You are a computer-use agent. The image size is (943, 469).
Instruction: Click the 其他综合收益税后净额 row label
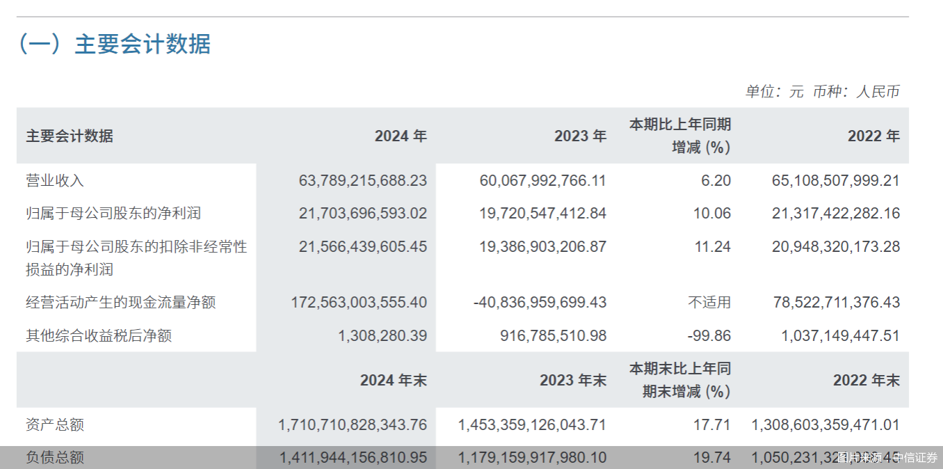point(99,335)
